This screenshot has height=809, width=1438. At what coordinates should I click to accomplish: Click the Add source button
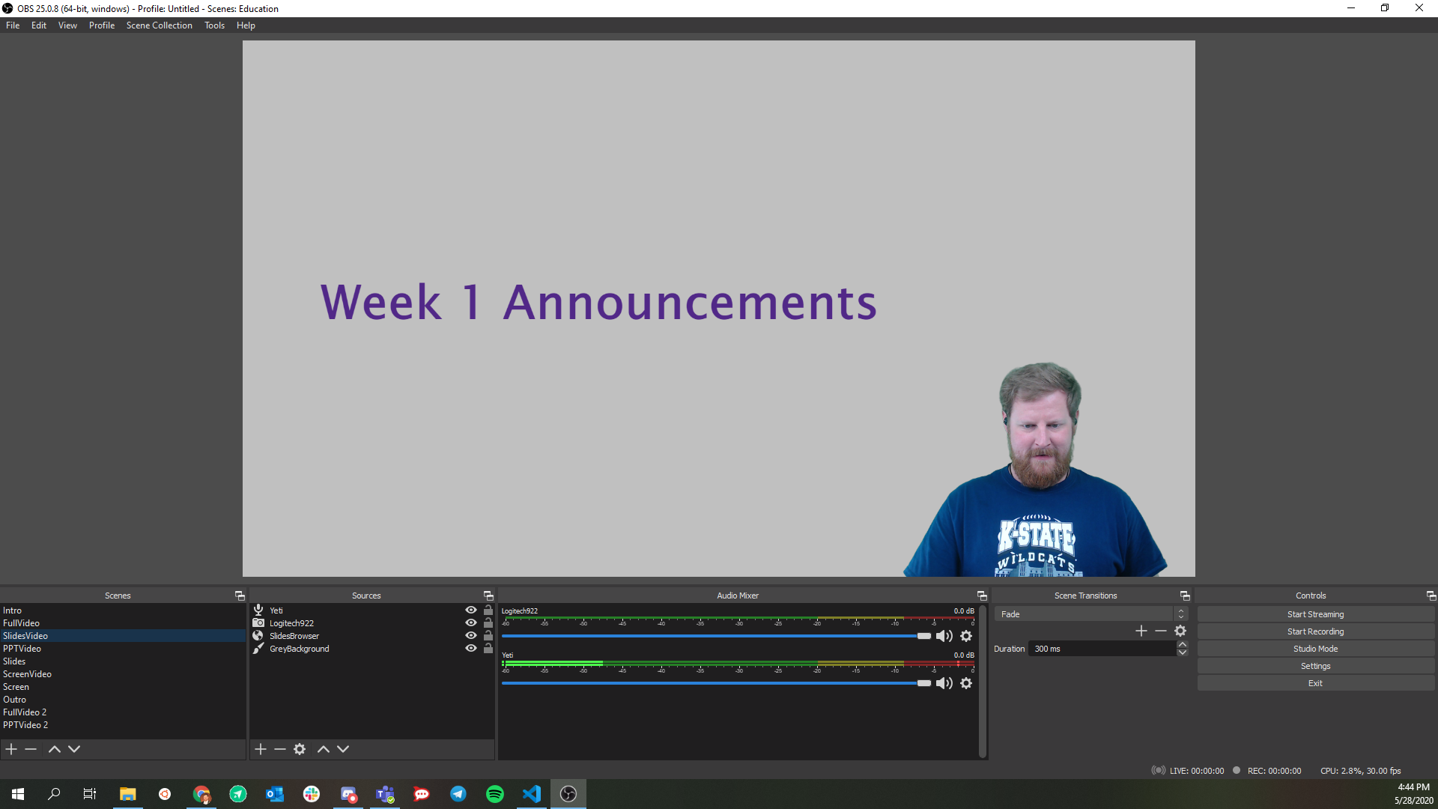260,749
